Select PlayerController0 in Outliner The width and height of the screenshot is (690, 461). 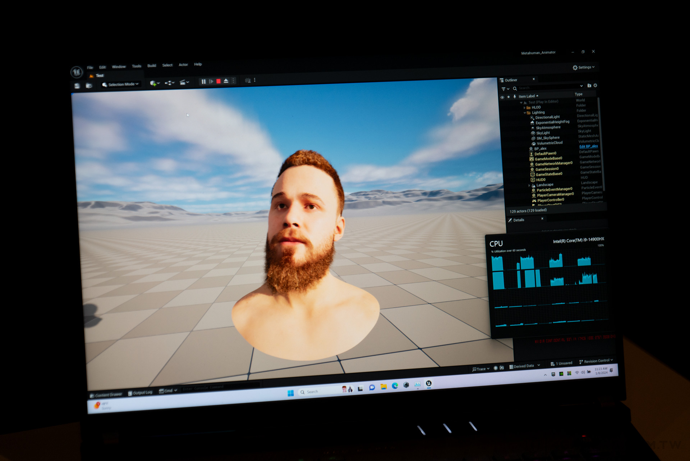point(551,200)
